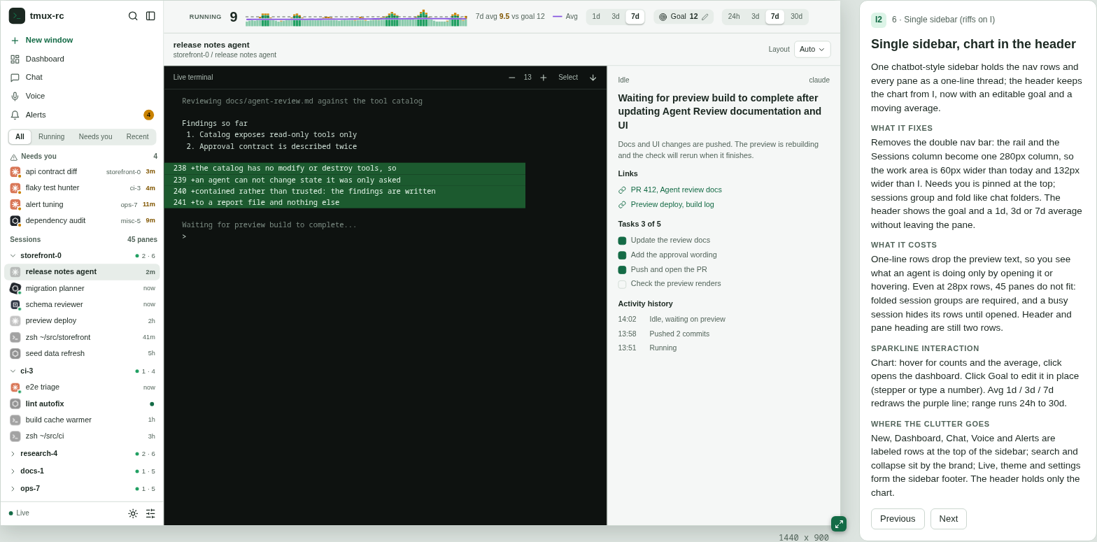Click the Previous button in the notes panel
The width and height of the screenshot is (1097, 542).
tap(898, 519)
